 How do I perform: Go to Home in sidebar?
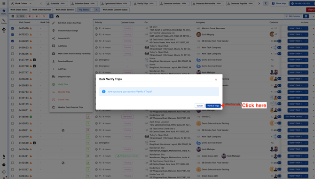tap(4, 12)
